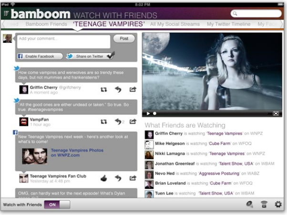287x215 pixels.
Task: Select the 'TEENAGE VAMPIRES' tab
Action: [109, 24]
